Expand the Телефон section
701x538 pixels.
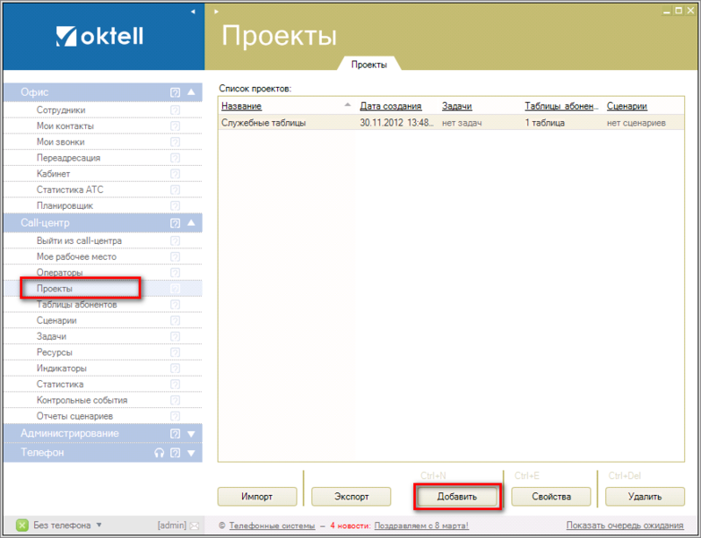coord(191,453)
